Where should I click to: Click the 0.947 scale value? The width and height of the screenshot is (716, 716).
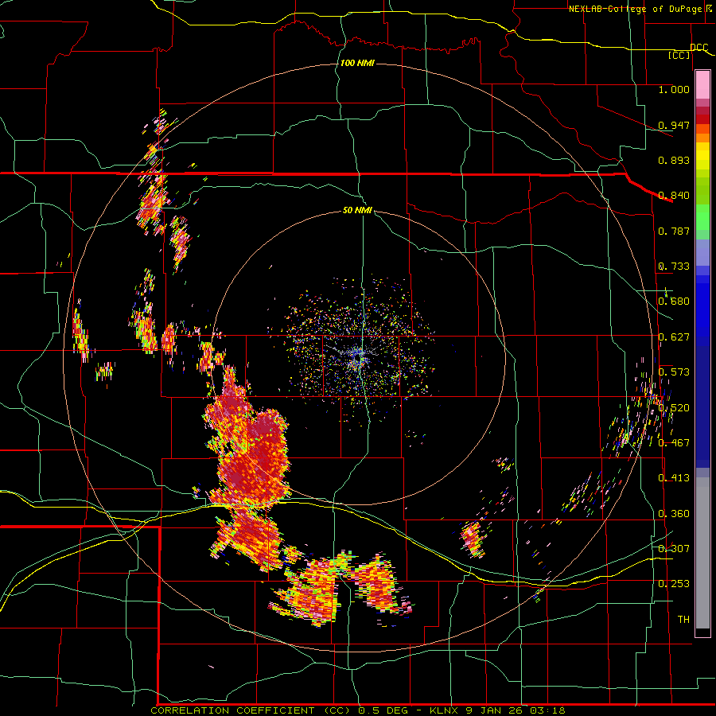click(x=674, y=125)
